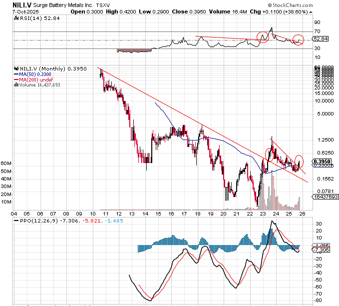Click the NILI.V (Monthly) 0.3950 legend text
This screenshot has width=339, height=306.
(x=53, y=68)
